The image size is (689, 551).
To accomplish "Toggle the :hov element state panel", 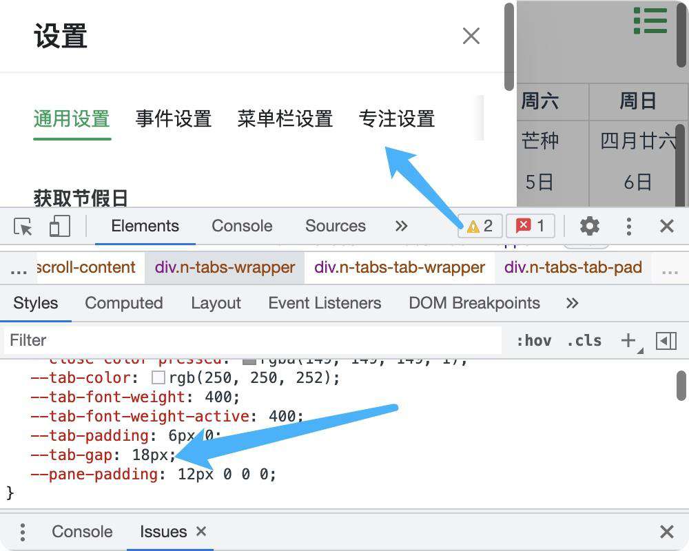I will [533, 340].
